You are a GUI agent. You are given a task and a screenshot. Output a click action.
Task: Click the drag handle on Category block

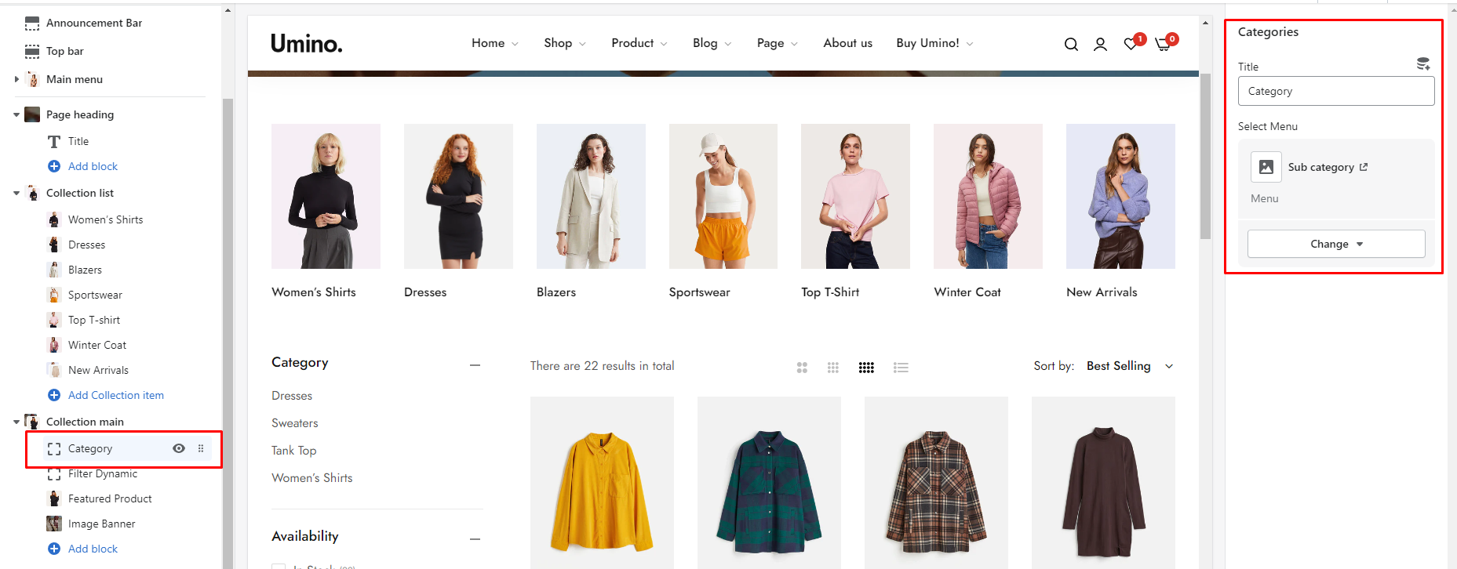[201, 449]
